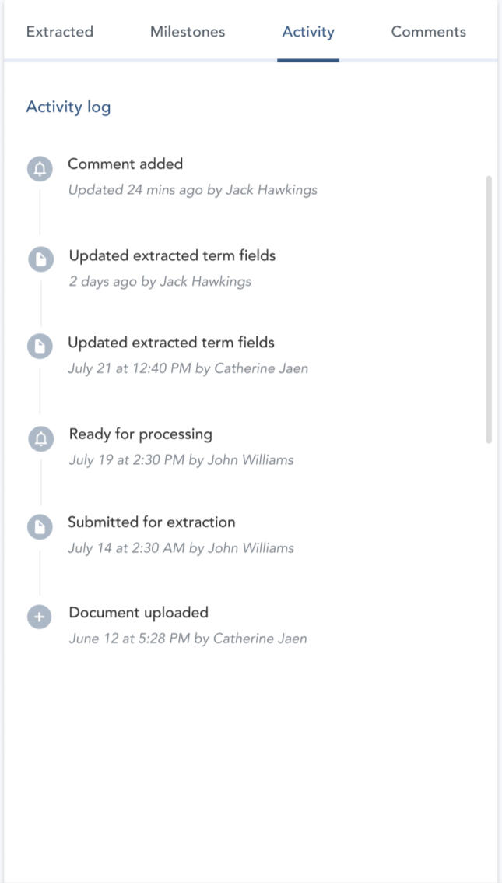Click the Document uploaded entry title

point(139,613)
